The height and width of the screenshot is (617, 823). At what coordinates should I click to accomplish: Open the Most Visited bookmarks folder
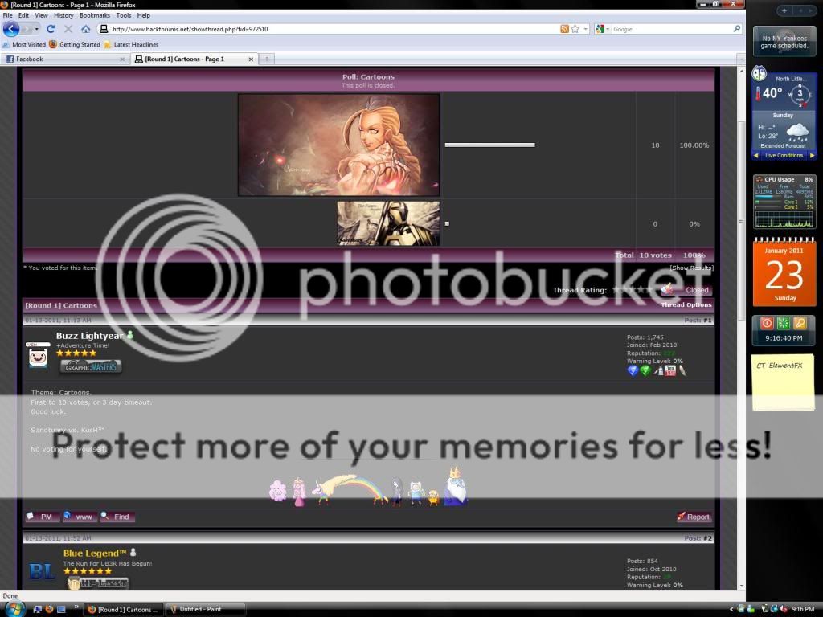tap(24, 45)
